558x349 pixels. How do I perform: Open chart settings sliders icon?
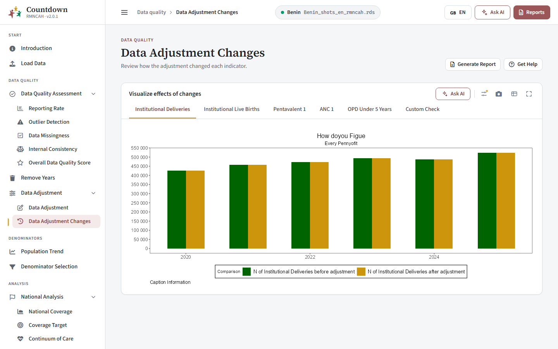(484, 94)
